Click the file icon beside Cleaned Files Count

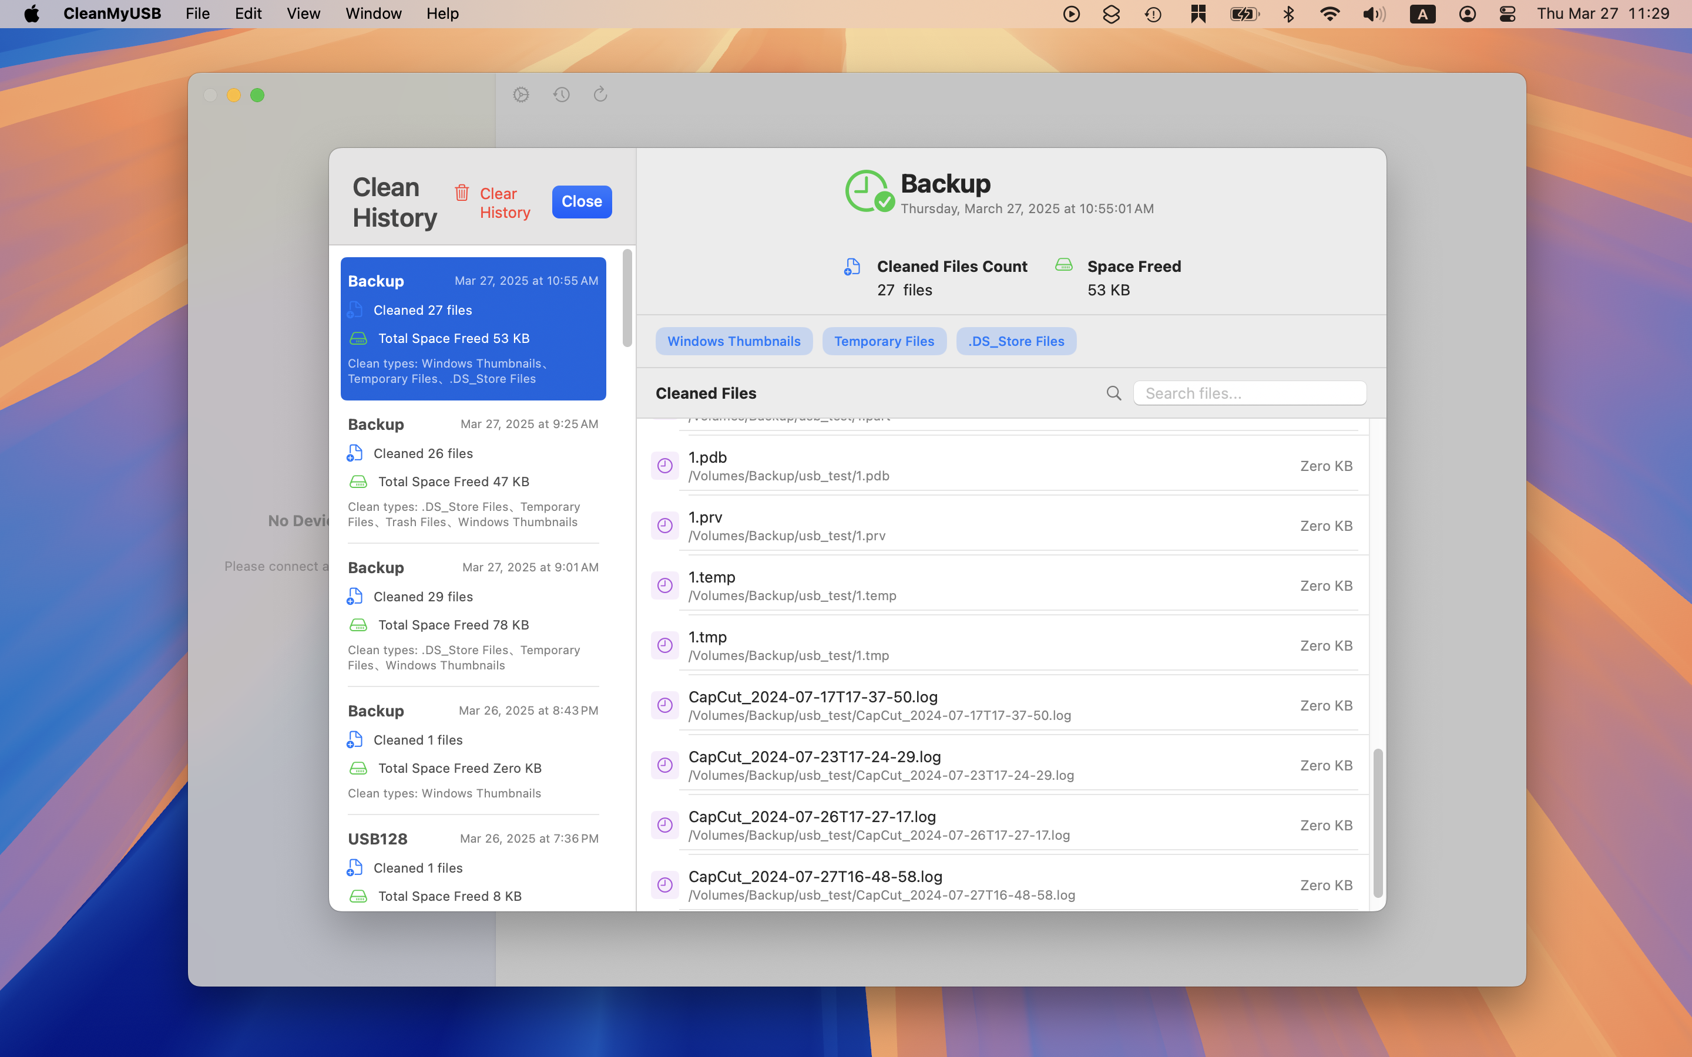point(852,267)
